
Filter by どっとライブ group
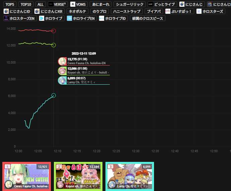pos(162,4)
